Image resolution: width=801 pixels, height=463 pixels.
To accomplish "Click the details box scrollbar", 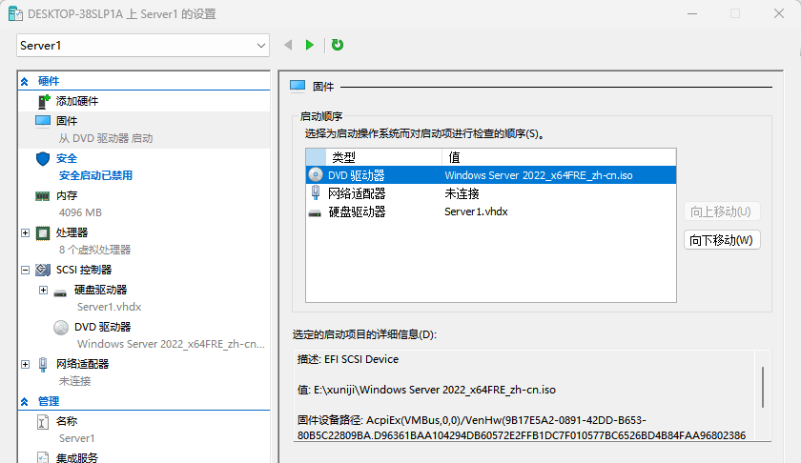I will [763, 388].
